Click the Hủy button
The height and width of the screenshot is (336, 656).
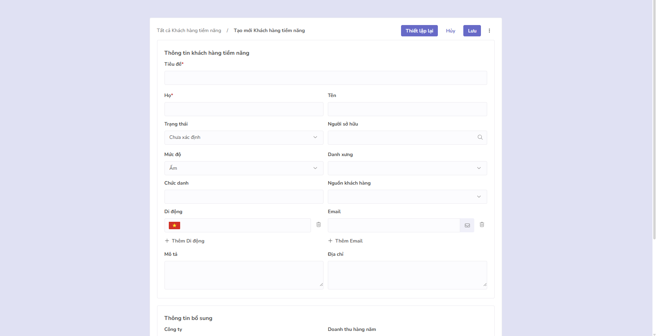(450, 31)
